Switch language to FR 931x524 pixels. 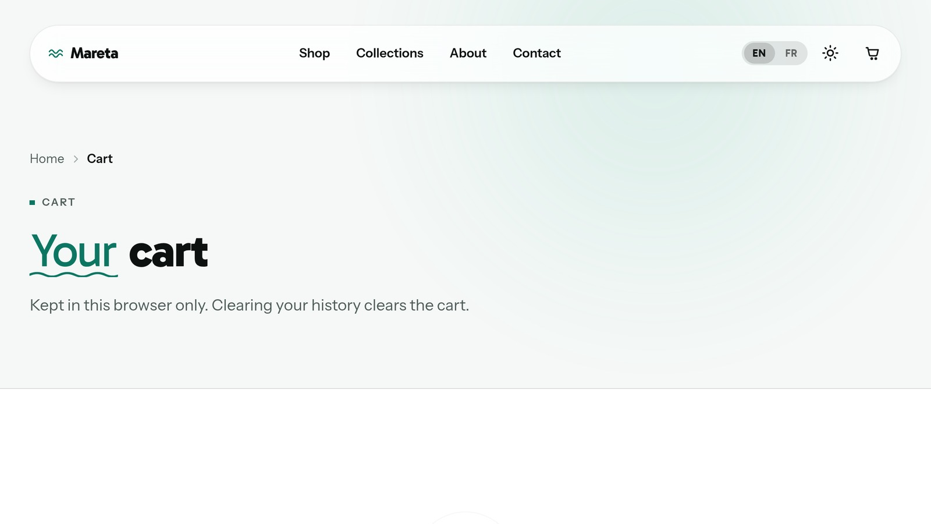click(791, 54)
